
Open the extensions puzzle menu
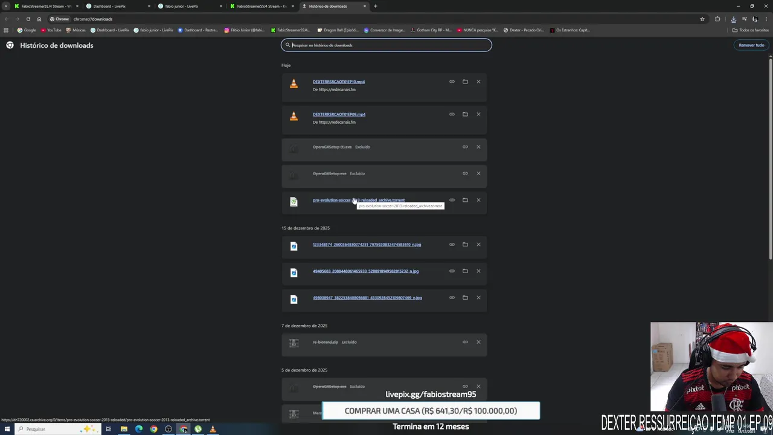tap(717, 19)
